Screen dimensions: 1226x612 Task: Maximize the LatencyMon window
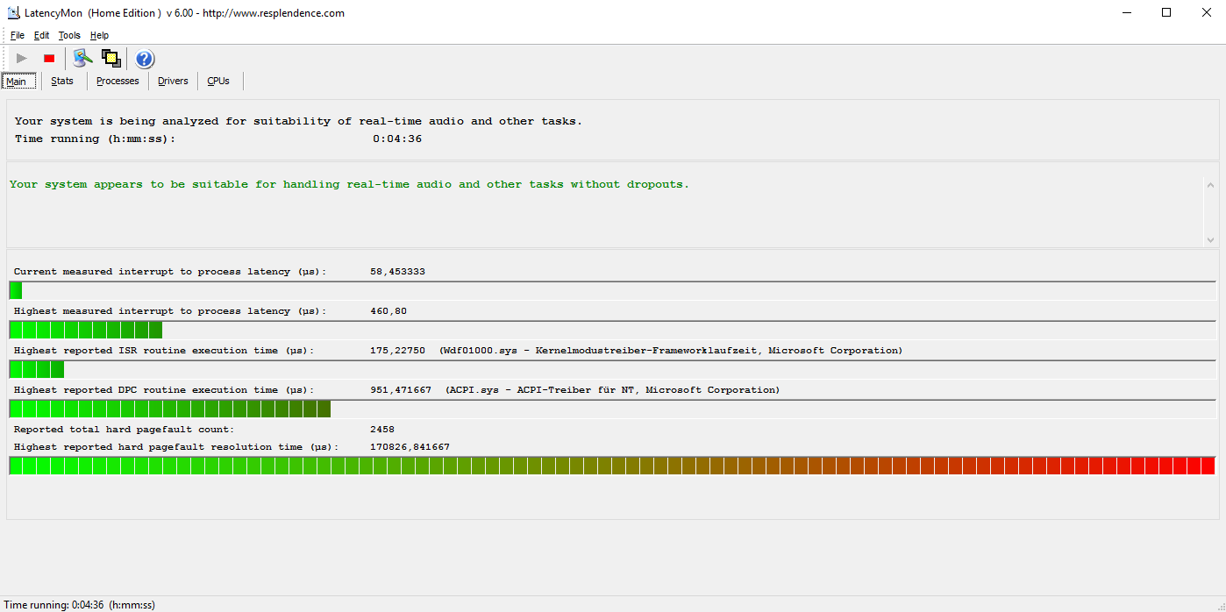tap(1165, 13)
